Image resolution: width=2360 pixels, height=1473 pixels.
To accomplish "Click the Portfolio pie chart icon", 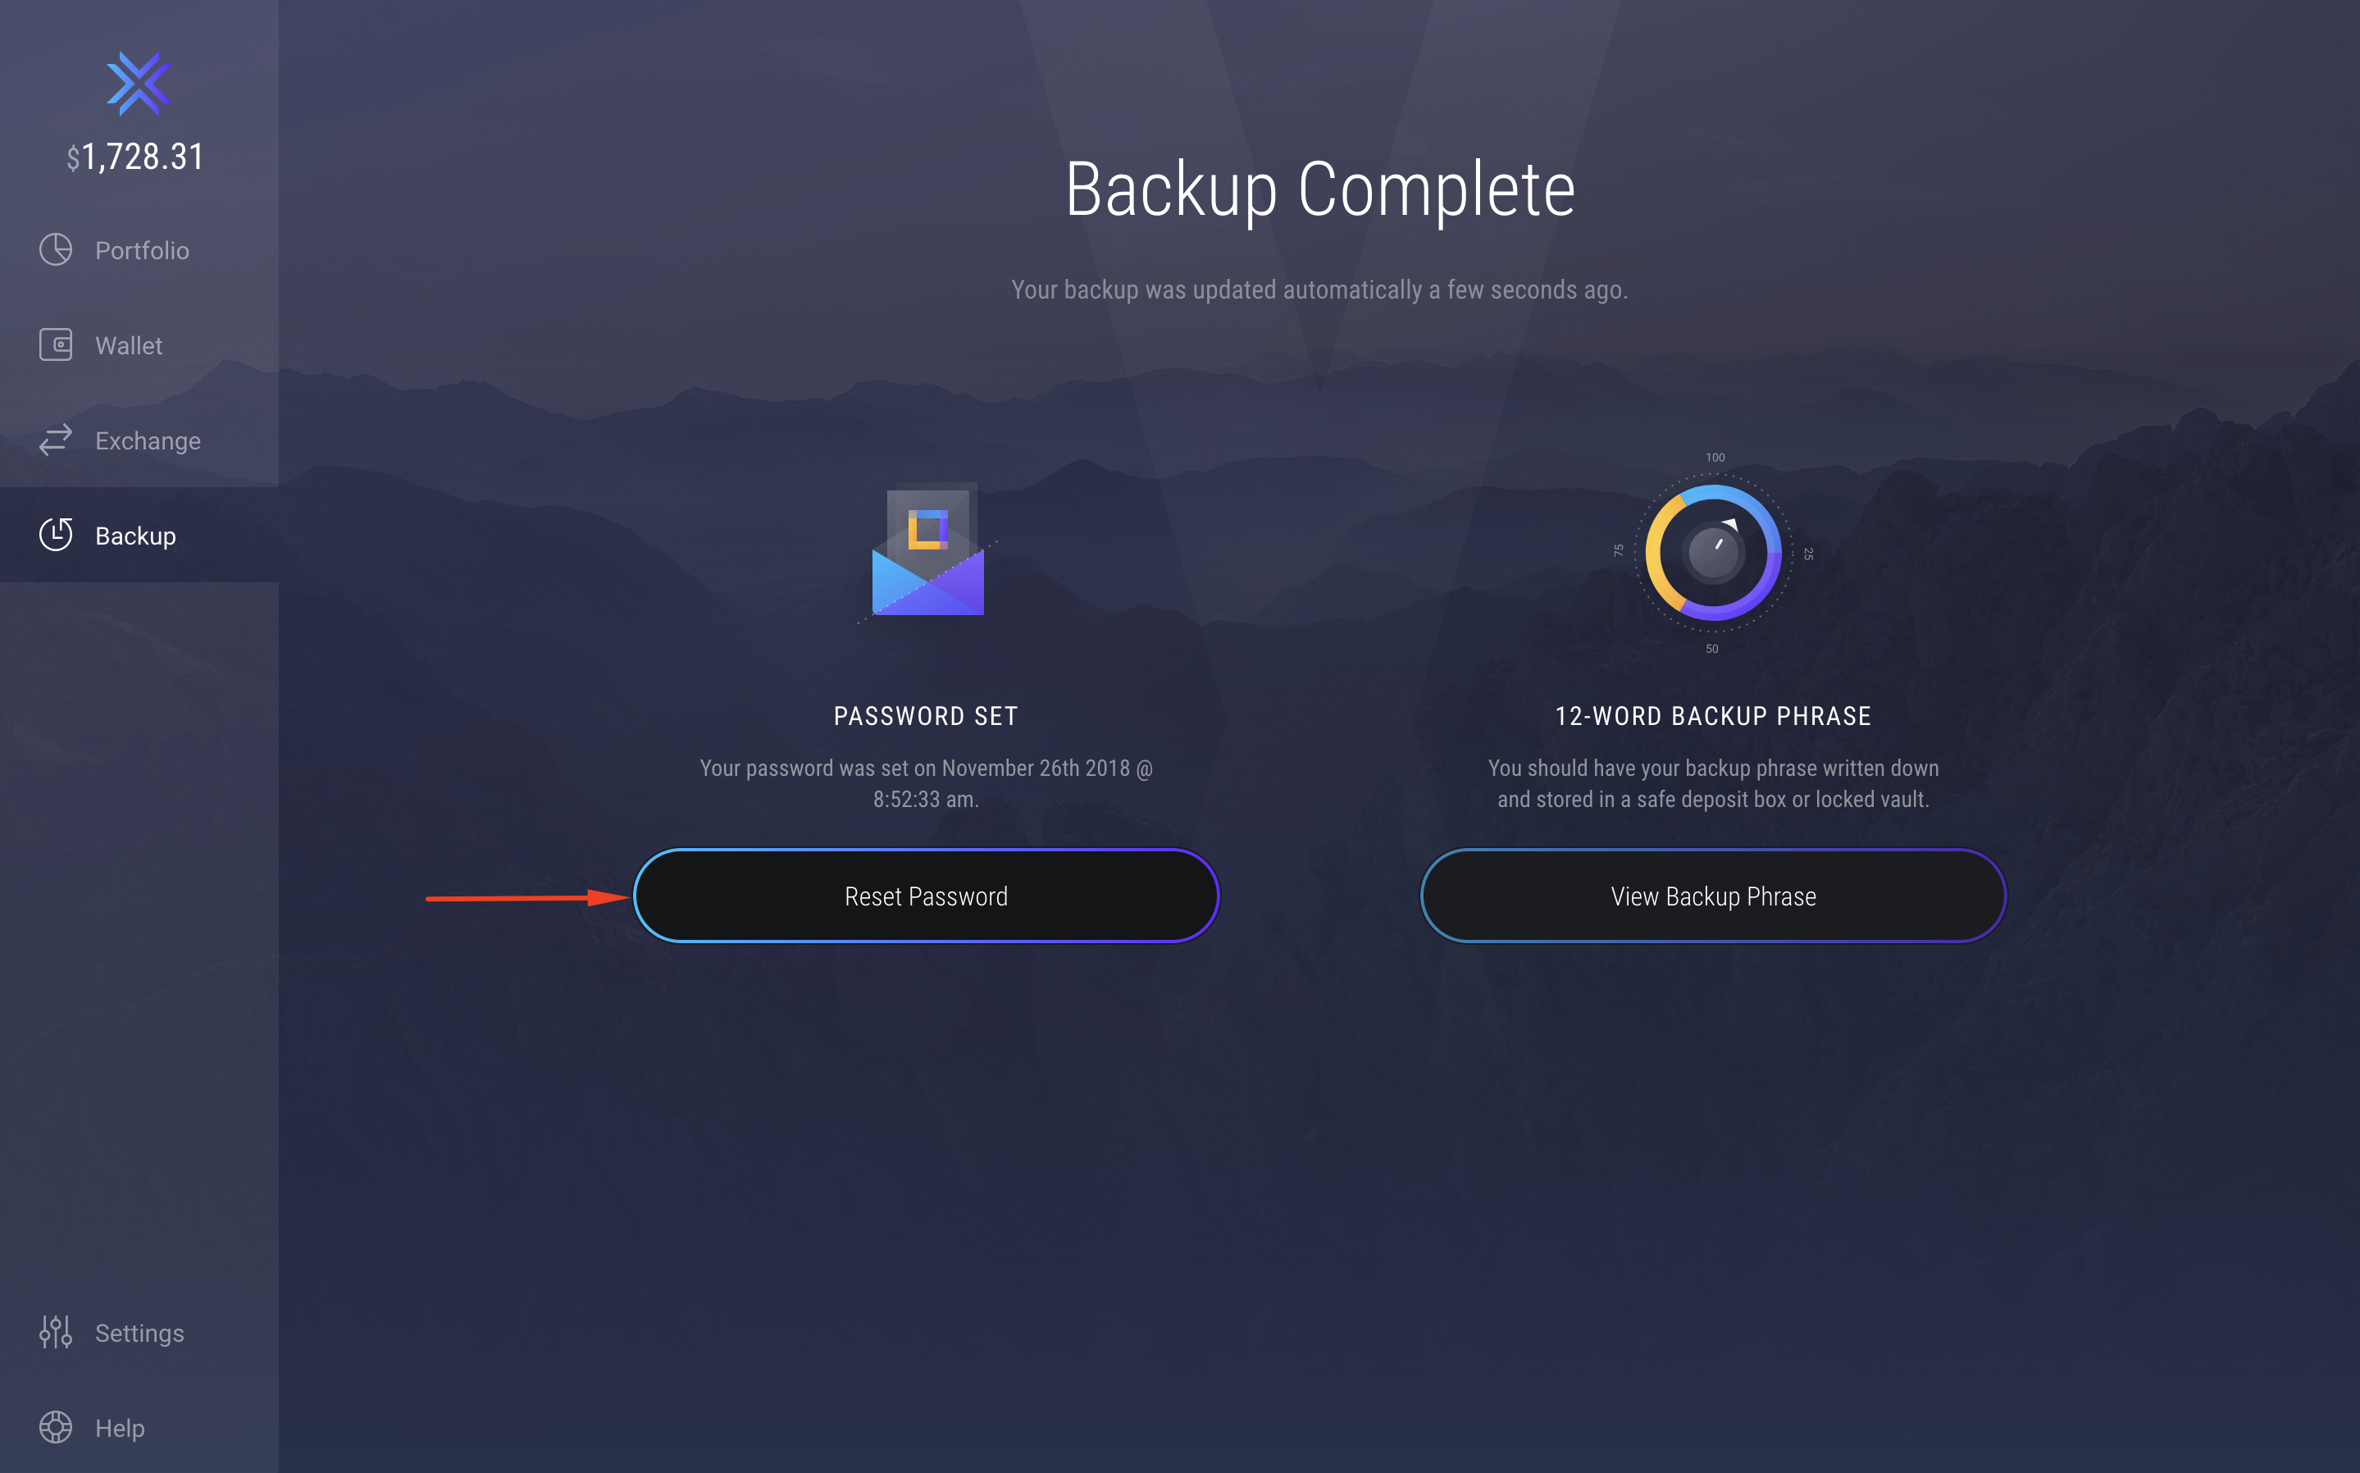I will point(56,249).
